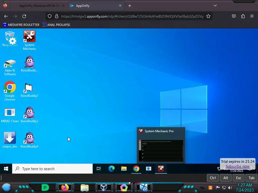Reload the current page

[x=24, y=16]
